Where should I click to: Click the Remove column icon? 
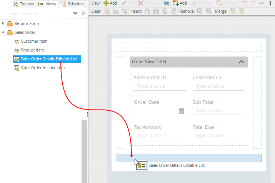pyautogui.click(x=200, y=11)
